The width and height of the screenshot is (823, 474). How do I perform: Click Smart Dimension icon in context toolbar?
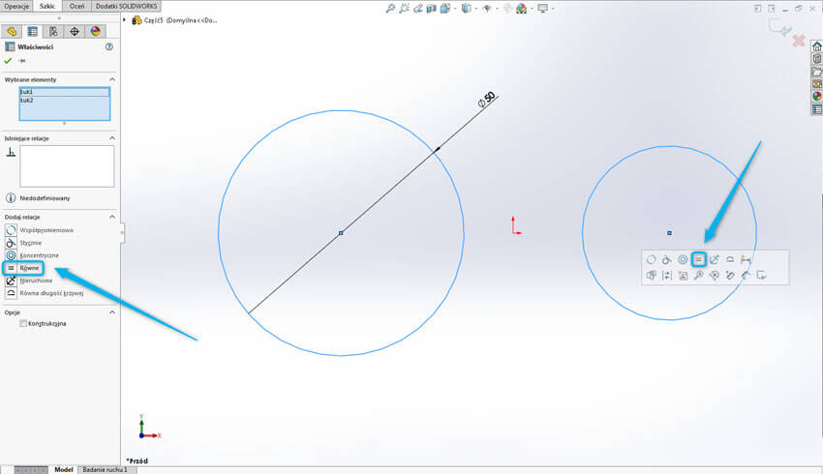(746, 259)
